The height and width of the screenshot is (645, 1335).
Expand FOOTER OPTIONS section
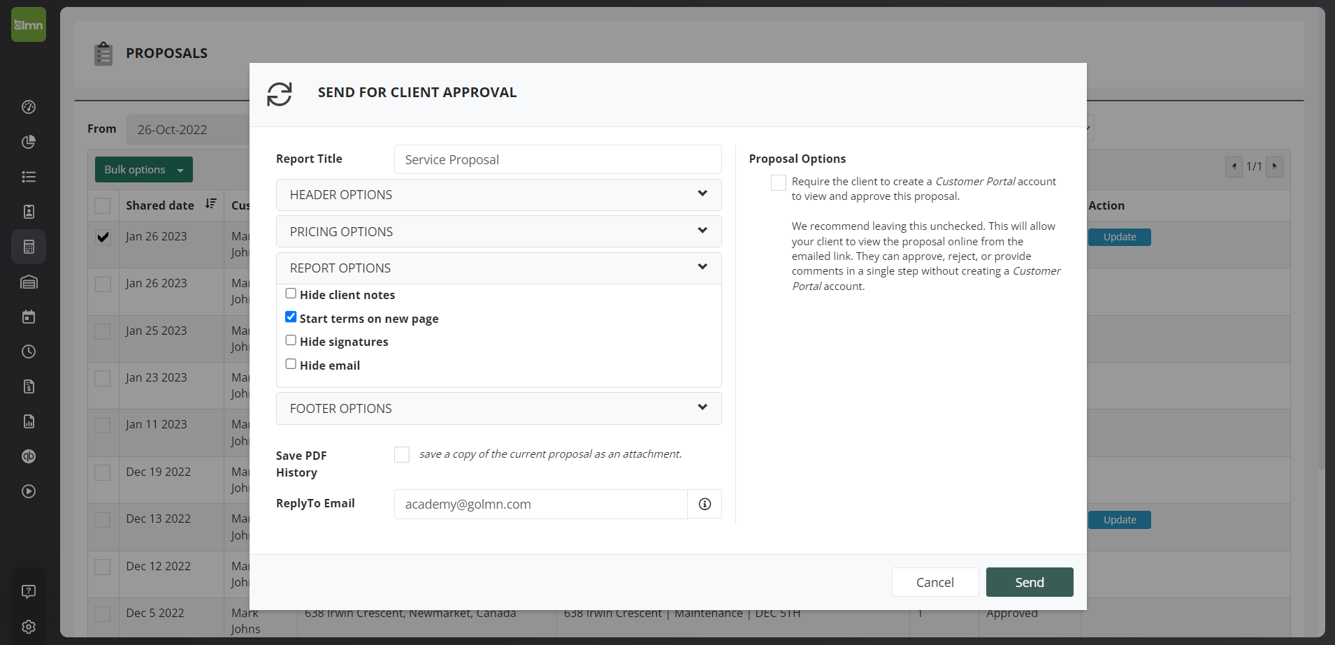[x=499, y=409]
